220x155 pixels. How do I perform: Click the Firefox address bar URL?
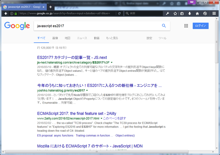[x=65, y=13]
